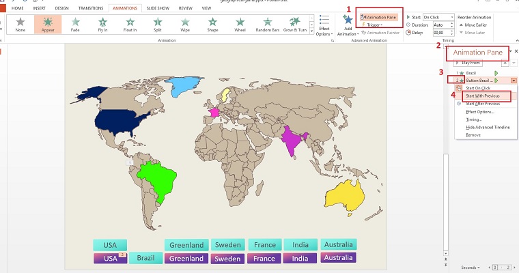
Task: Apply the Split animation effect
Action: [x=157, y=25]
